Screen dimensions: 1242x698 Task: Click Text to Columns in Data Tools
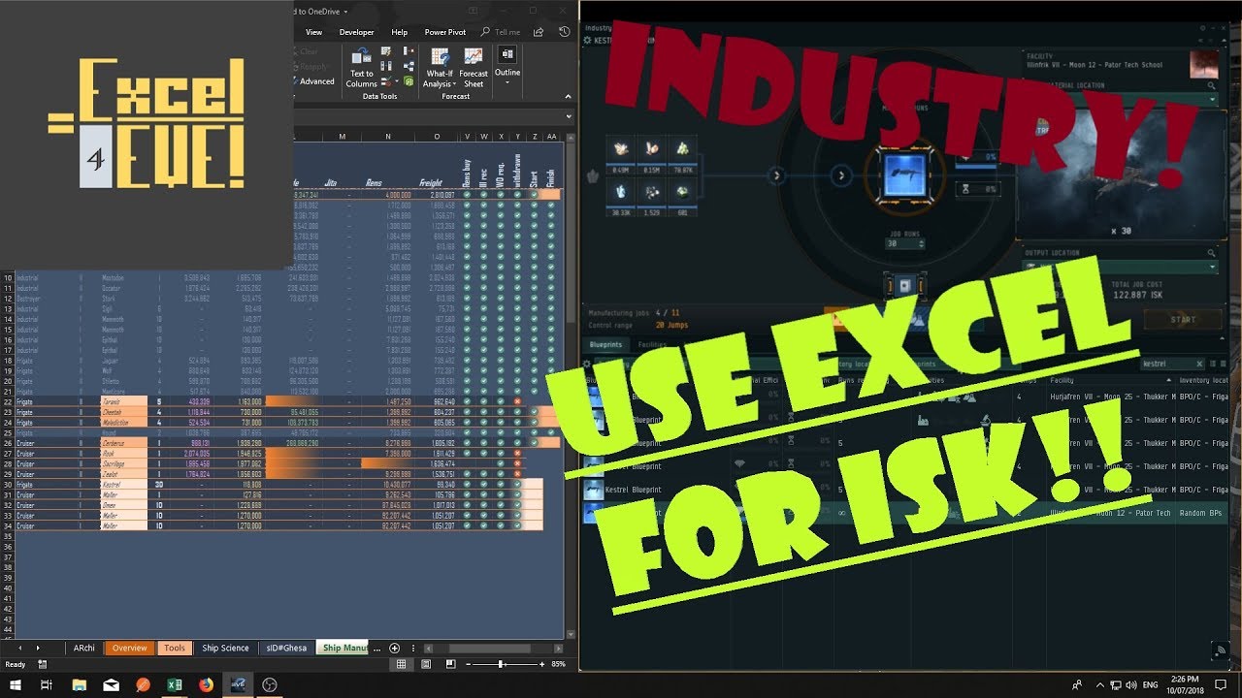click(362, 66)
